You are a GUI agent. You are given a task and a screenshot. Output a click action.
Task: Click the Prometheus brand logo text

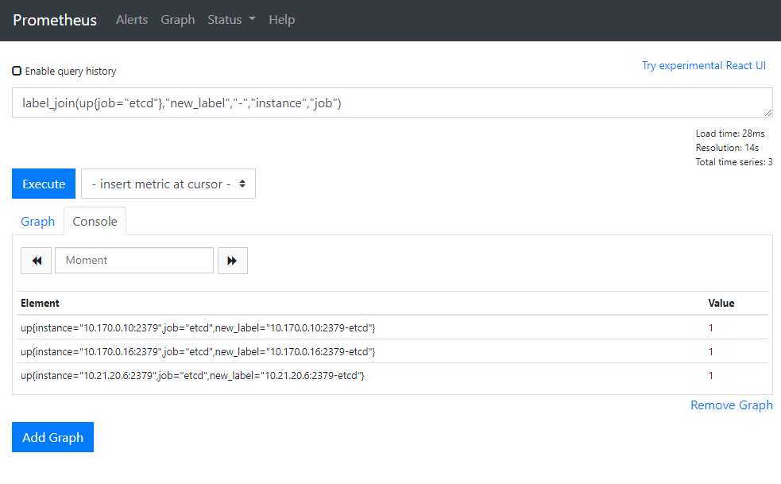[x=55, y=20]
